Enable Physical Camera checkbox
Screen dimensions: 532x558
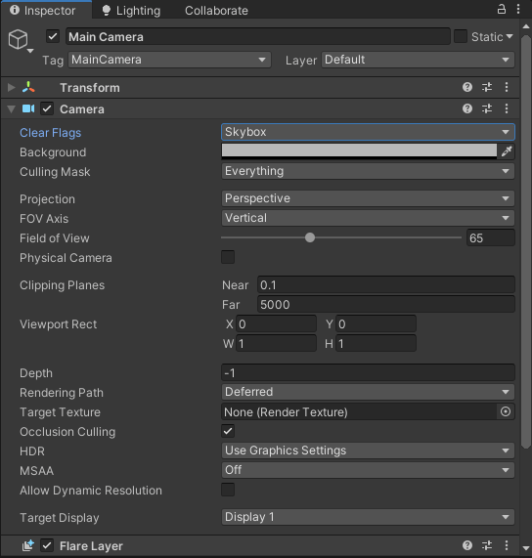click(228, 257)
